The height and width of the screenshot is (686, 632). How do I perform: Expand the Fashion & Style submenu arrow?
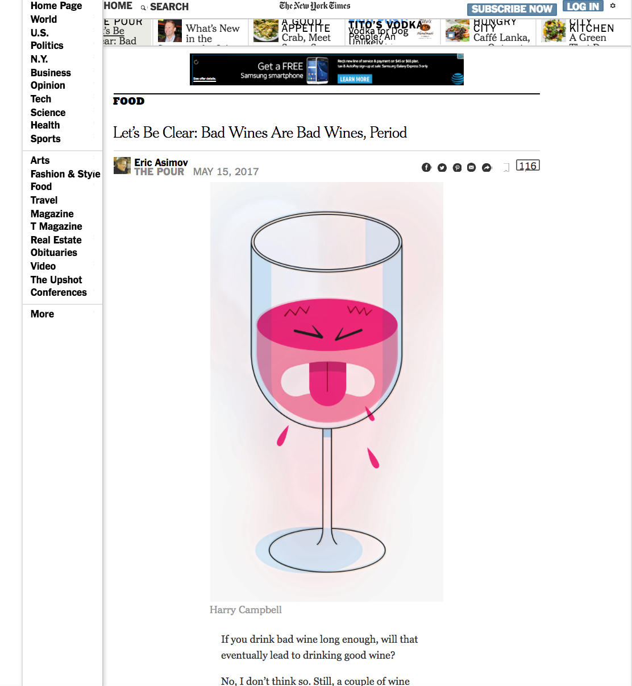point(94,170)
